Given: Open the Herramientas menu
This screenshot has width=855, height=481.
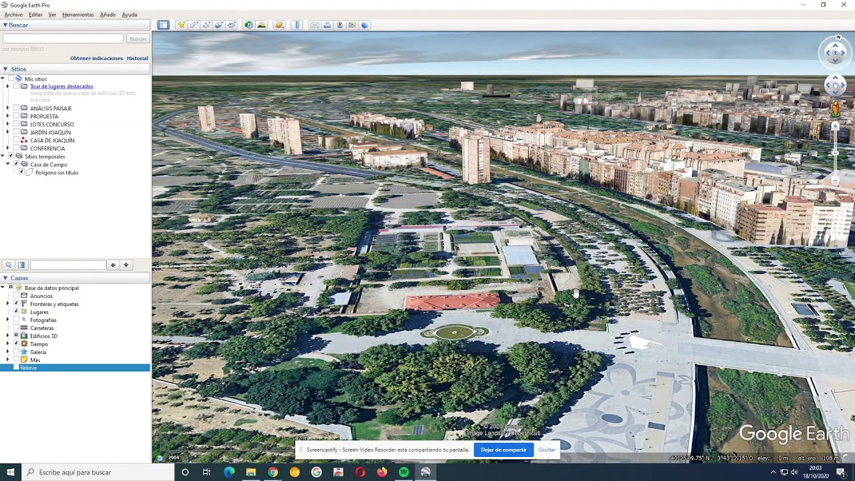Looking at the screenshot, I should coord(77,15).
